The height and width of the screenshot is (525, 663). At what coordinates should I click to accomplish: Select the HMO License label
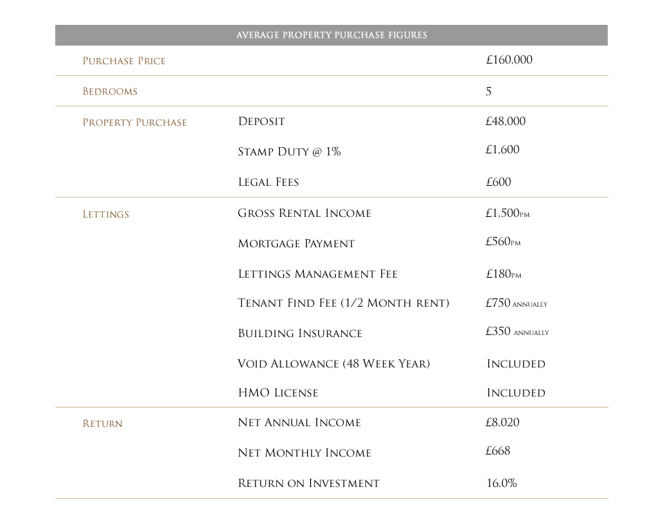pyautogui.click(x=278, y=393)
